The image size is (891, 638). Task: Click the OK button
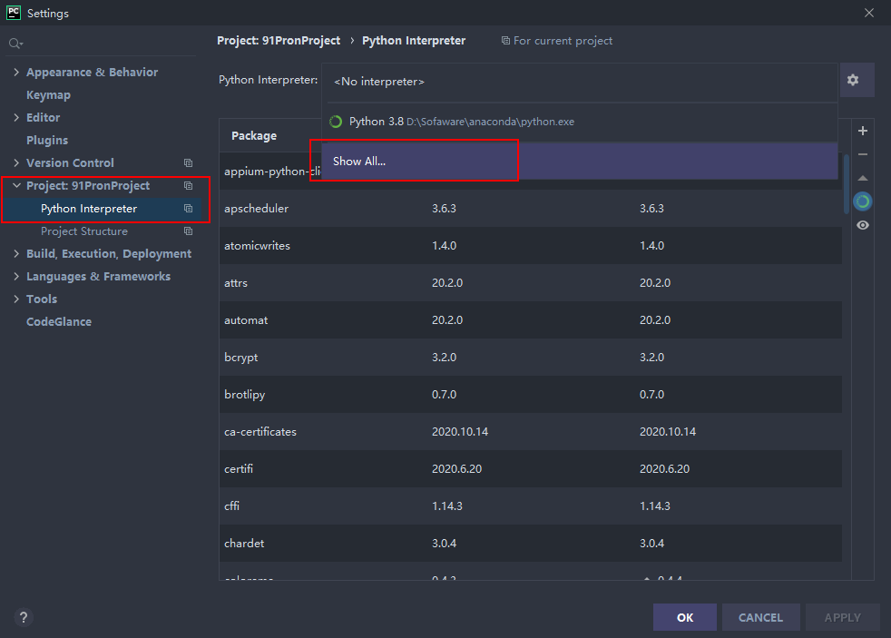685,617
